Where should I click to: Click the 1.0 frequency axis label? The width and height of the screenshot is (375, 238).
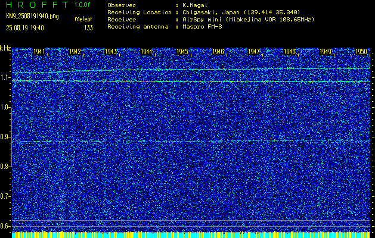point(4,107)
